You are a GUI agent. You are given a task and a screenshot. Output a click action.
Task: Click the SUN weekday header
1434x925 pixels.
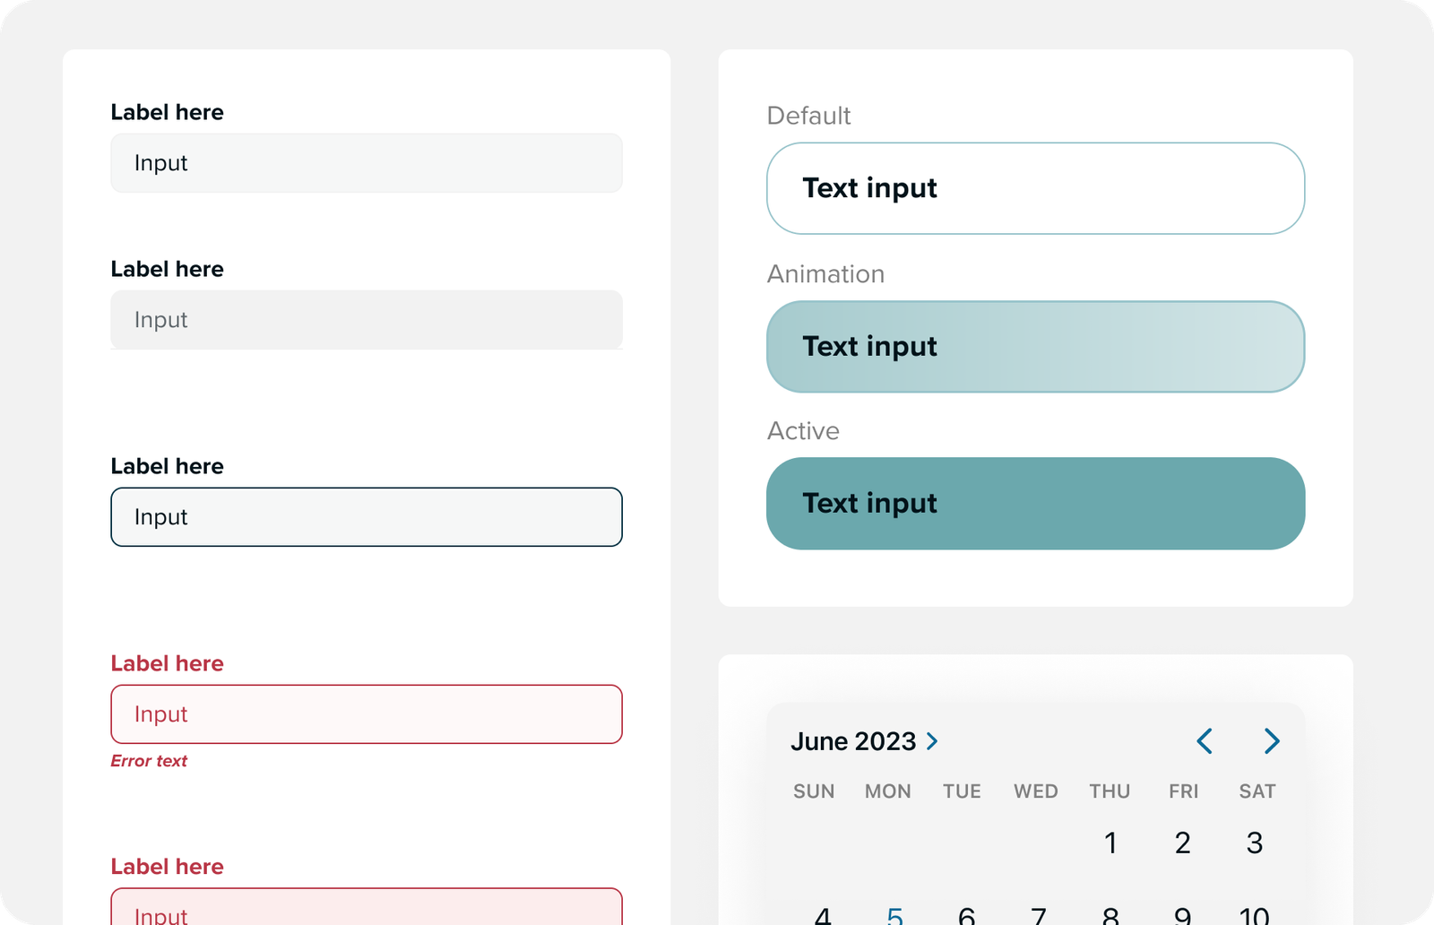coord(814,791)
